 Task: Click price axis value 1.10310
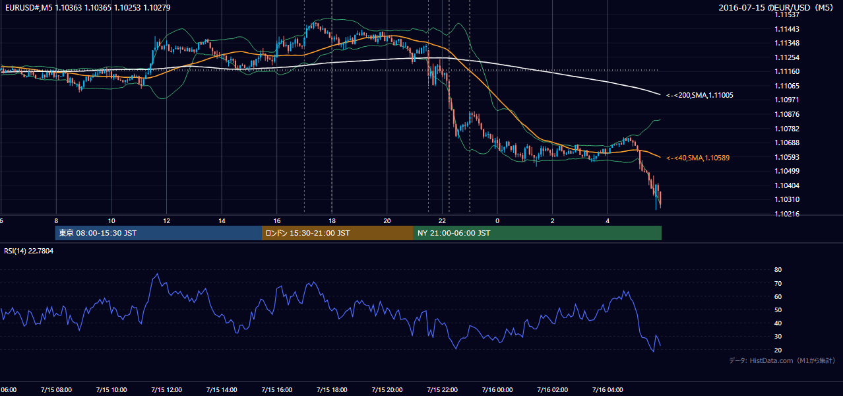(x=786, y=199)
